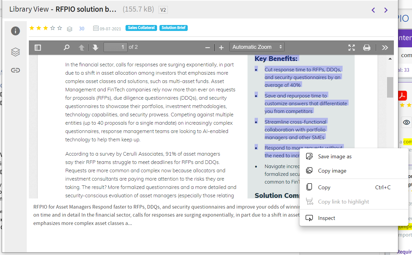The width and height of the screenshot is (412, 255).
Task: Open the layers panel in left sidebar
Action: pos(15,52)
